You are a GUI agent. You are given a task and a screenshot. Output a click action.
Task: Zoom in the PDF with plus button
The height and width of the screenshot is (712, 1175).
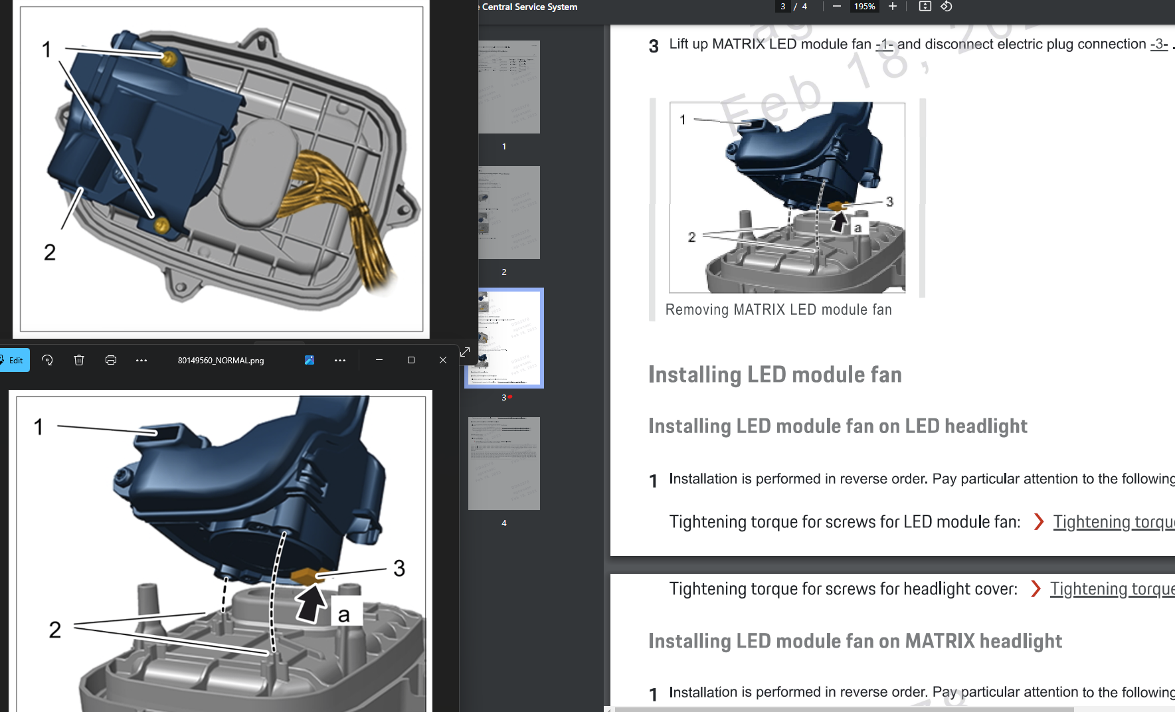(893, 7)
